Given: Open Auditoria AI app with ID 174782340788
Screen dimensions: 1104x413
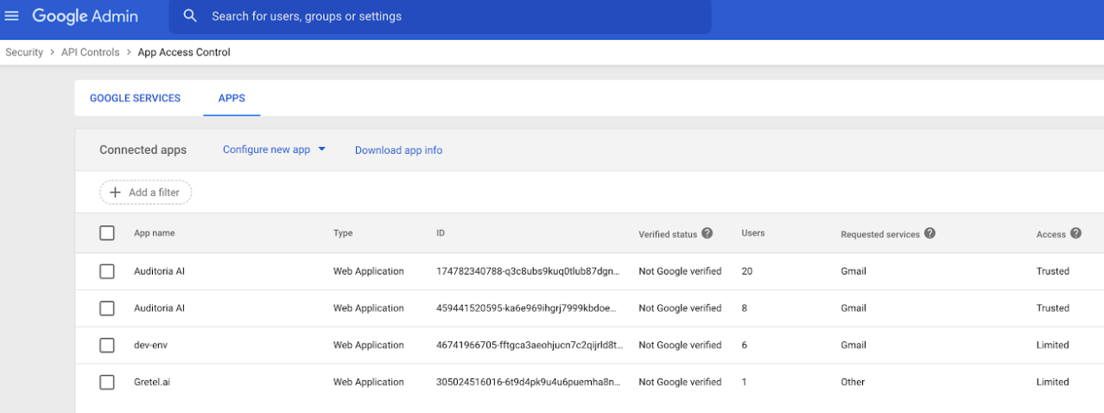Looking at the screenshot, I should pos(159,271).
